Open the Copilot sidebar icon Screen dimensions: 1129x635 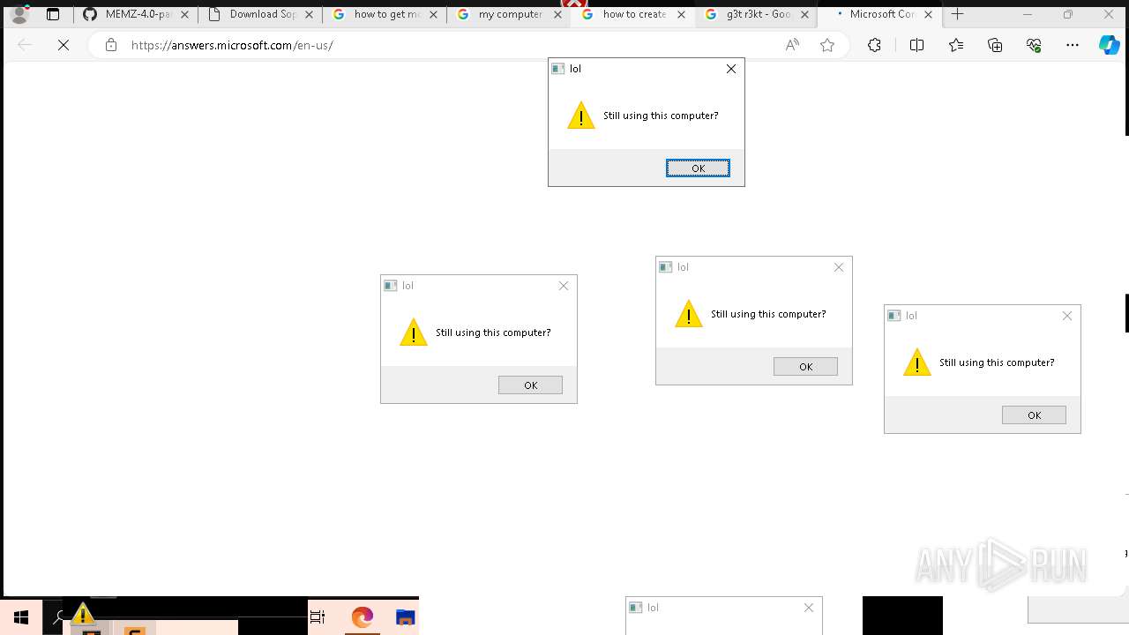pyautogui.click(x=1110, y=45)
